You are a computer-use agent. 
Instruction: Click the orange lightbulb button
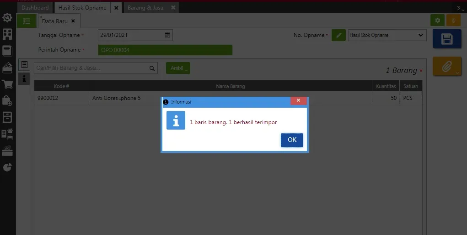tap(454, 20)
